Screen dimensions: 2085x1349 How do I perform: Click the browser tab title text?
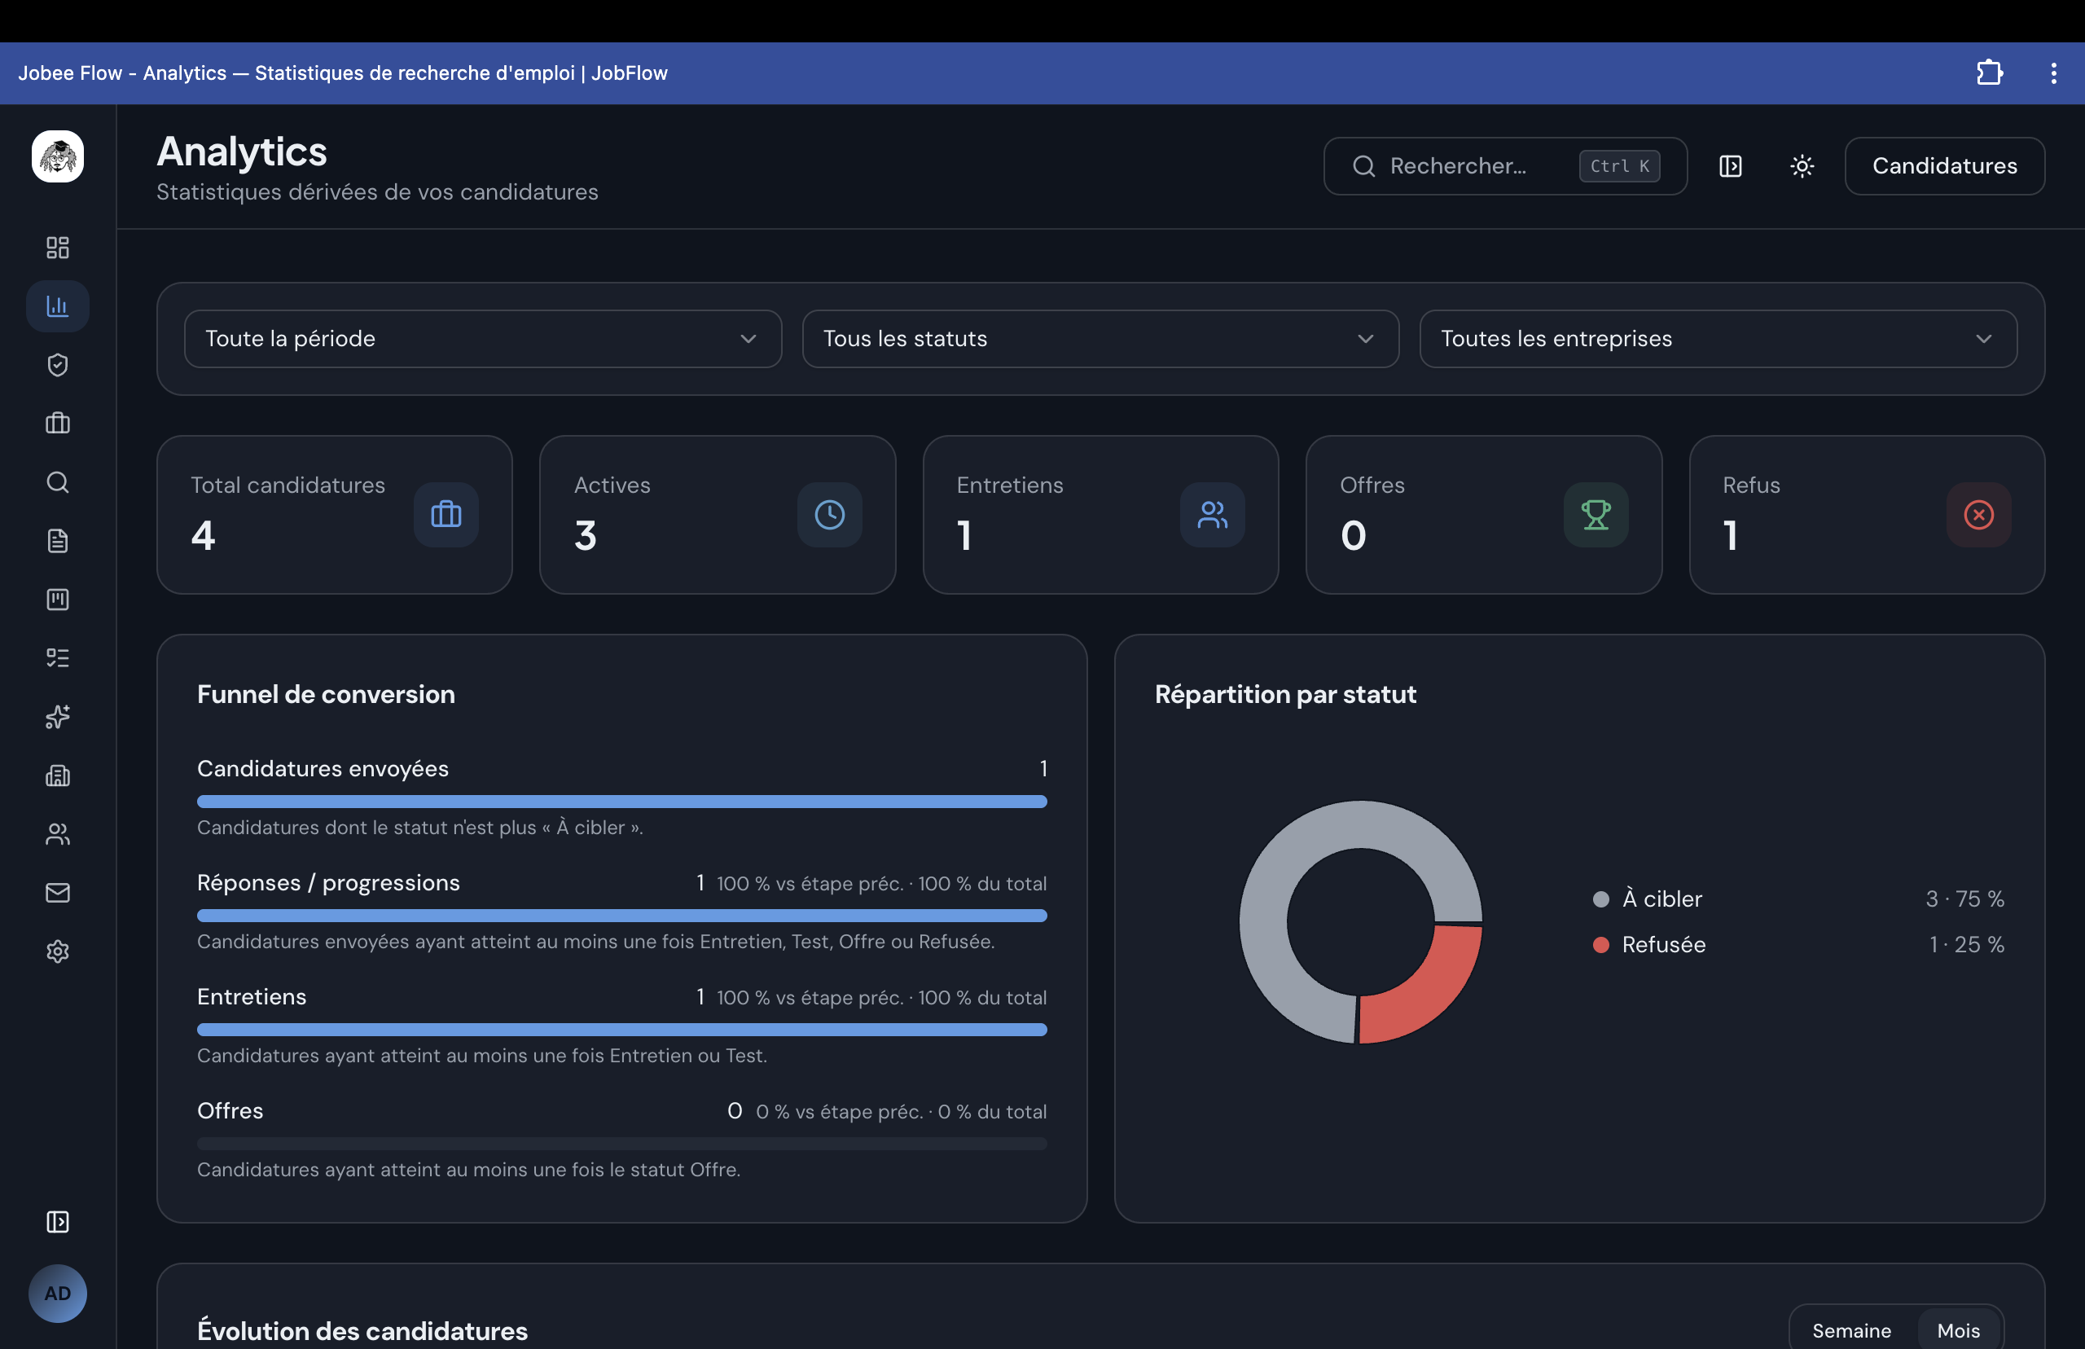(342, 73)
